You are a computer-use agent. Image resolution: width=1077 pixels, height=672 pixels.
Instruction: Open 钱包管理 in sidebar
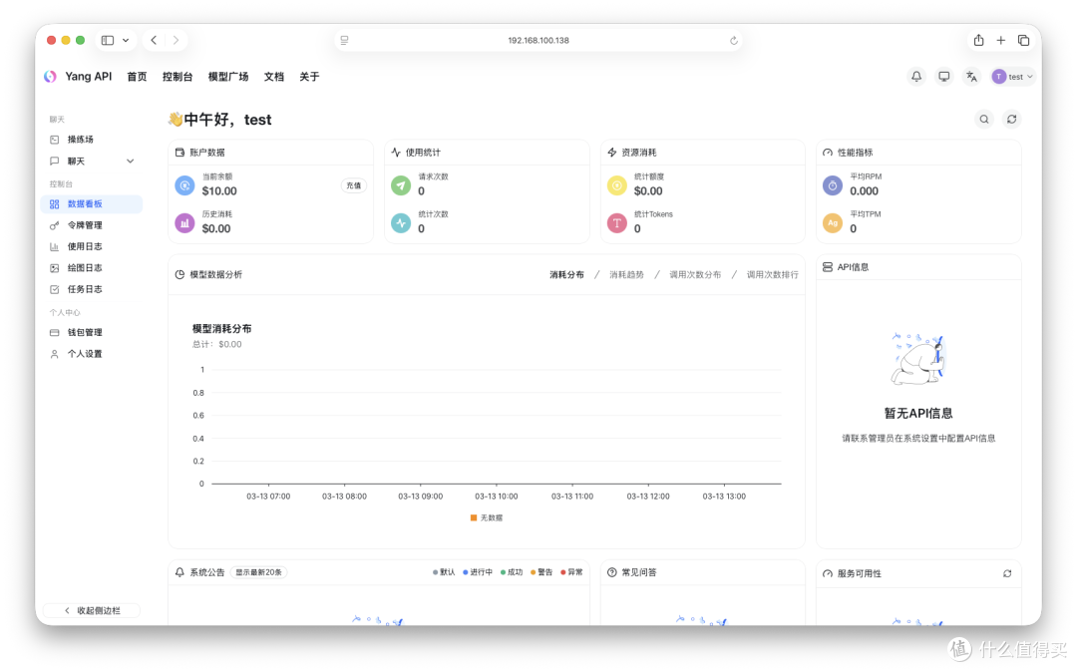click(x=92, y=332)
